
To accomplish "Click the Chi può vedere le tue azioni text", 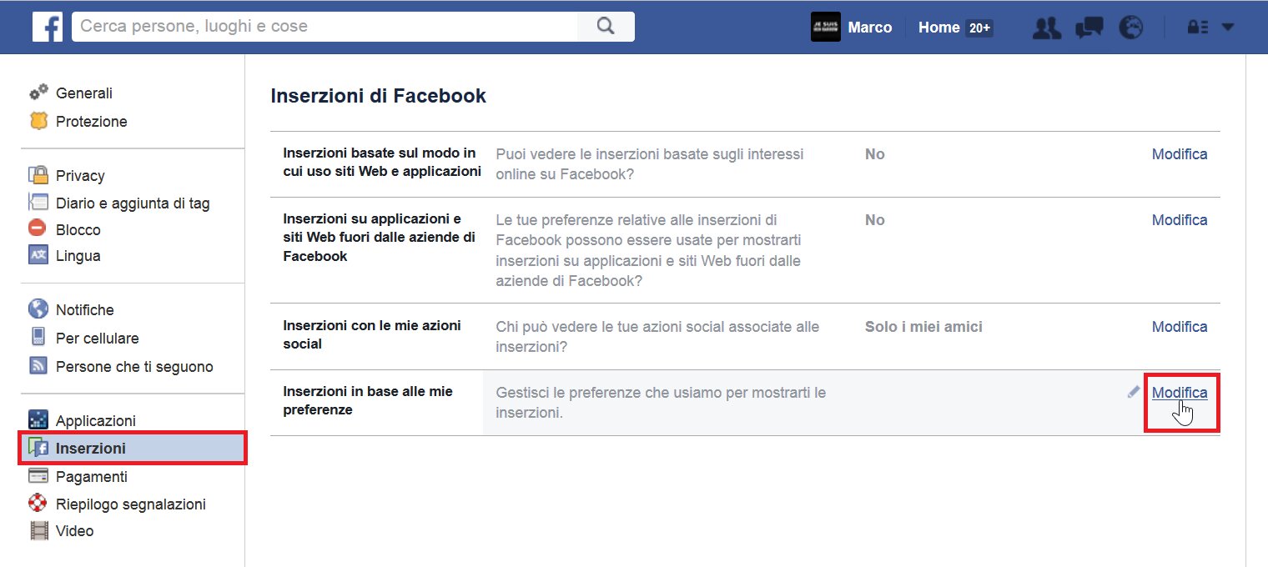I will pyautogui.click(x=657, y=336).
